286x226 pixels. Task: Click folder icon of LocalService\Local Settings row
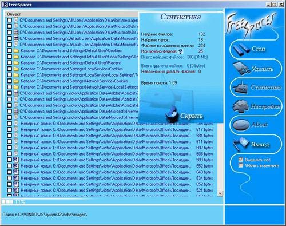coord(16,75)
